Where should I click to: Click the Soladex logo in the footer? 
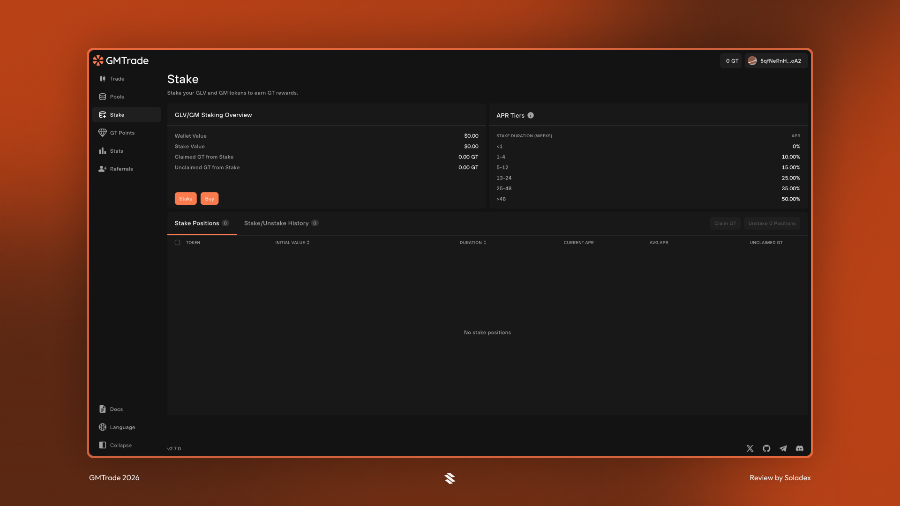click(x=450, y=478)
